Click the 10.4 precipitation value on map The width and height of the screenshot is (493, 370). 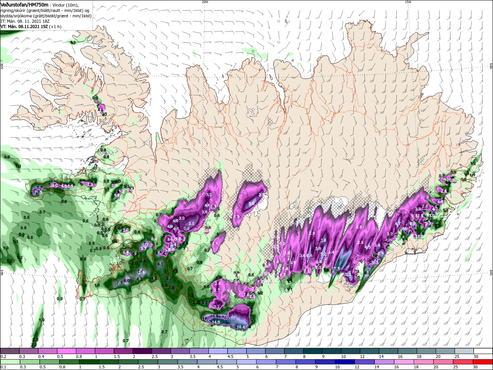pos(241,327)
